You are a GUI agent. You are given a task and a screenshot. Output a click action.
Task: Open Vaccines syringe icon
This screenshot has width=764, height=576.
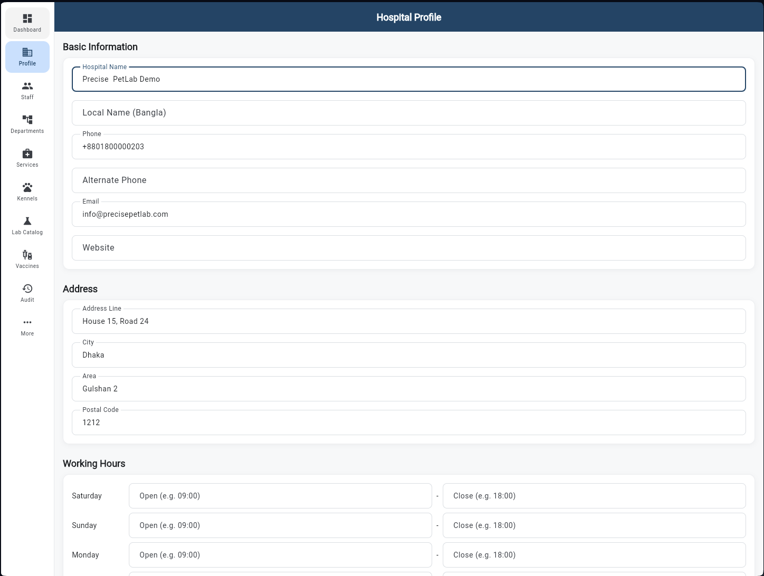point(27,255)
